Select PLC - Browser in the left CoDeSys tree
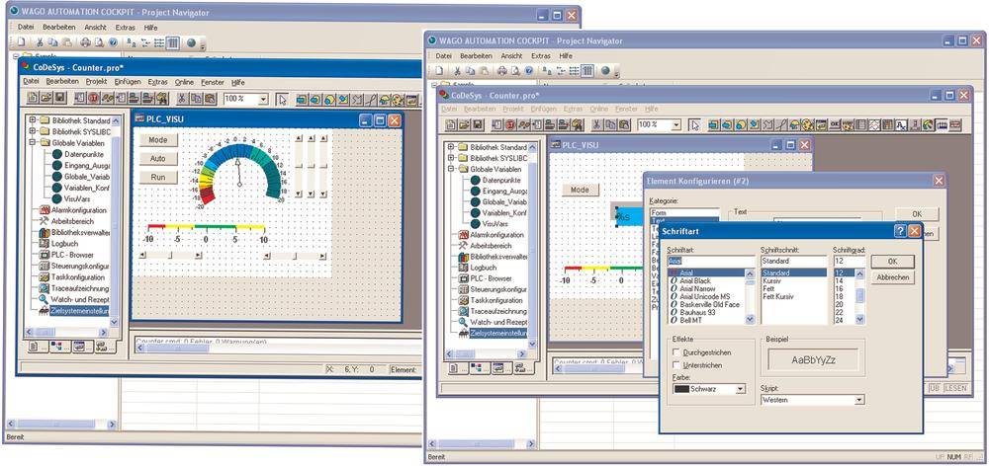Screen dimensions: 989x466 tap(72, 255)
